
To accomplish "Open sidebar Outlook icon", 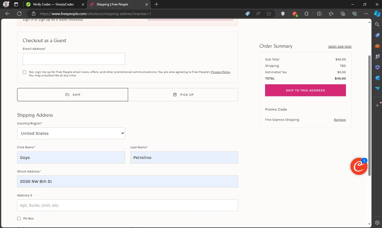I will coord(377,78).
